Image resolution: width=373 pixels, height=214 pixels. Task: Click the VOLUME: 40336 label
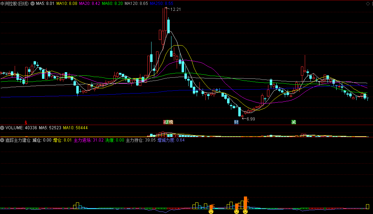(21, 128)
